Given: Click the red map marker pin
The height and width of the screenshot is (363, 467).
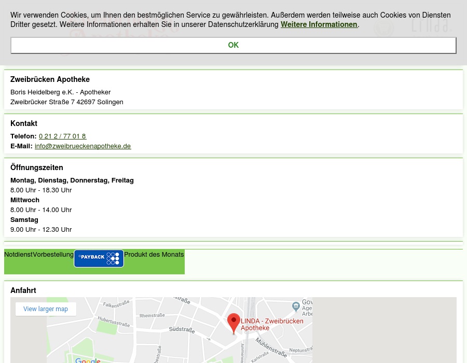Looking at the screenshot, I should pos(233,320).
